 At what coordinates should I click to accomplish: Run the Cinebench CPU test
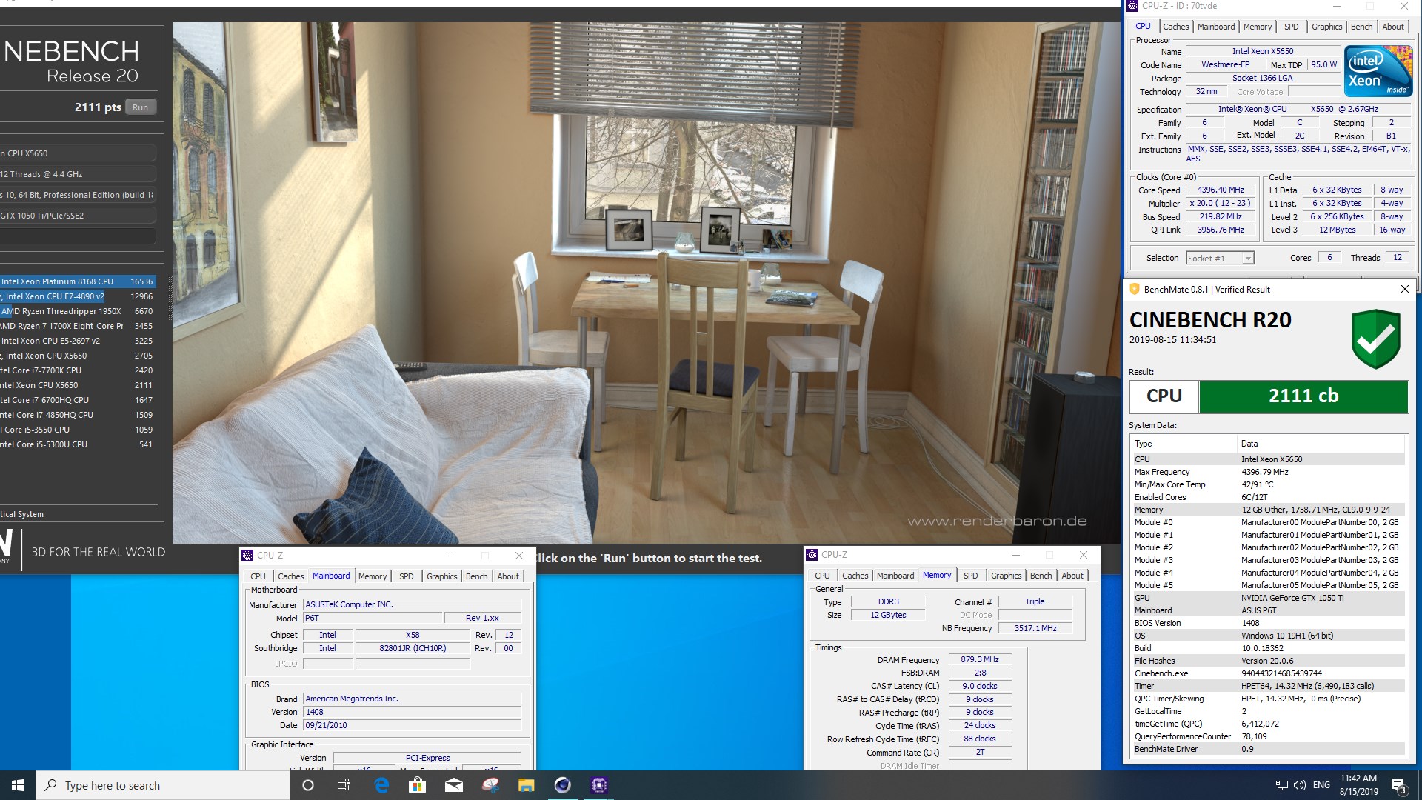tap(140, 107)
